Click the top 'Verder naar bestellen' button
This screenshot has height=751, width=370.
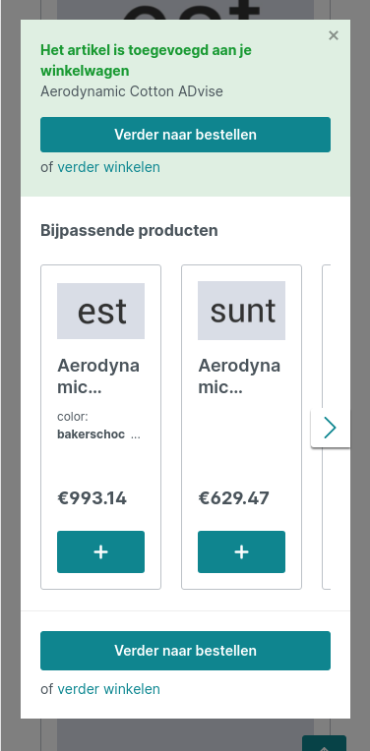[185, 135]
